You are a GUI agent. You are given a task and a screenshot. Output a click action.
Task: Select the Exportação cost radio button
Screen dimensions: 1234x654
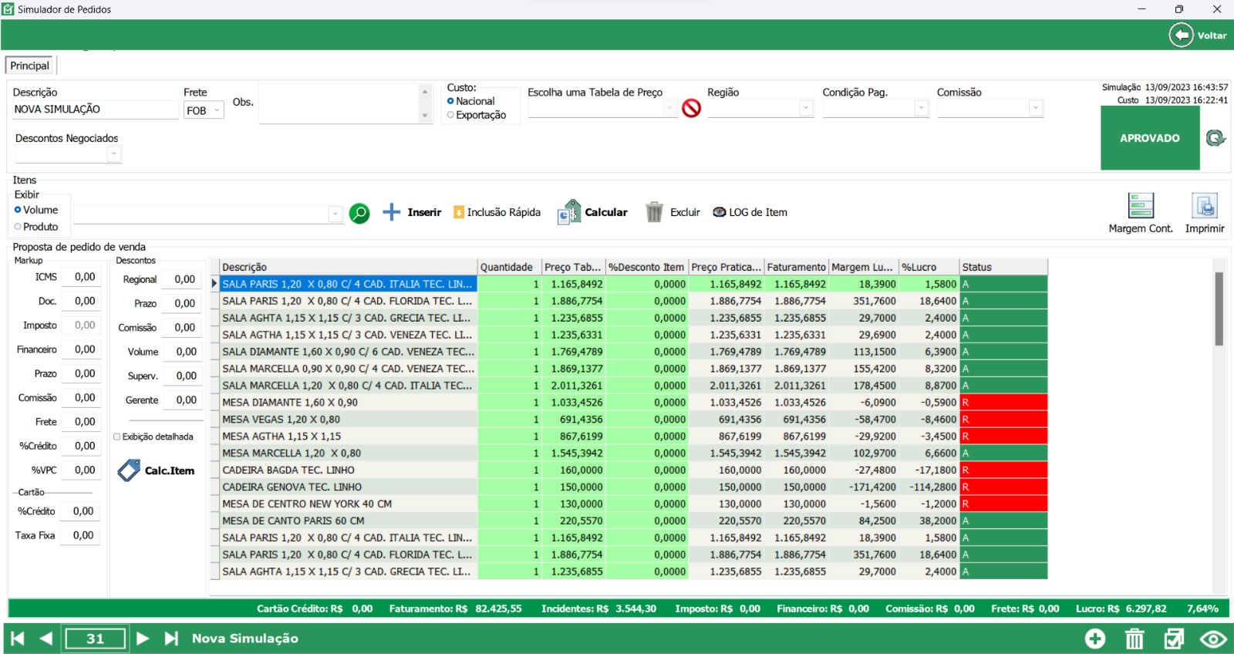(451, 115)
